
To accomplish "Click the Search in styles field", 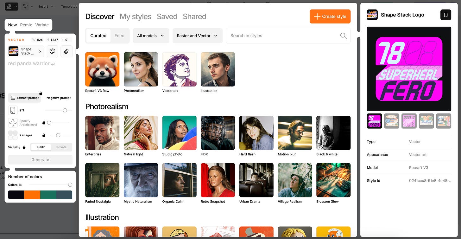I will point(288,36).
